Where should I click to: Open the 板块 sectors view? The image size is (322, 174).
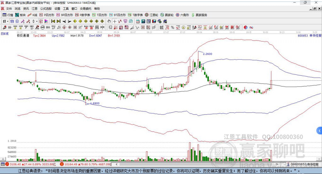pyautogui.click(x=20, y=15)
